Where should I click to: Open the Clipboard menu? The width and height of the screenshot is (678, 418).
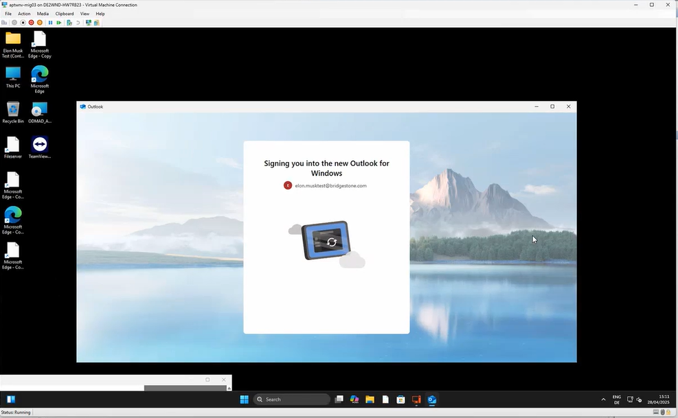point(65,14)
